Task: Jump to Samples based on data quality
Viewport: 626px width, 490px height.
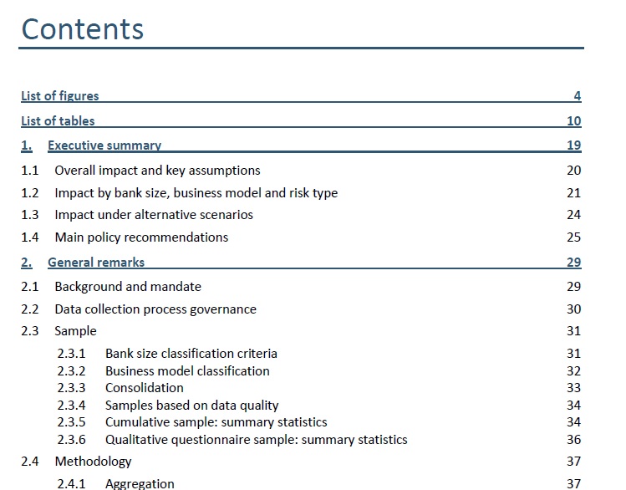Action: coord(192,406)
